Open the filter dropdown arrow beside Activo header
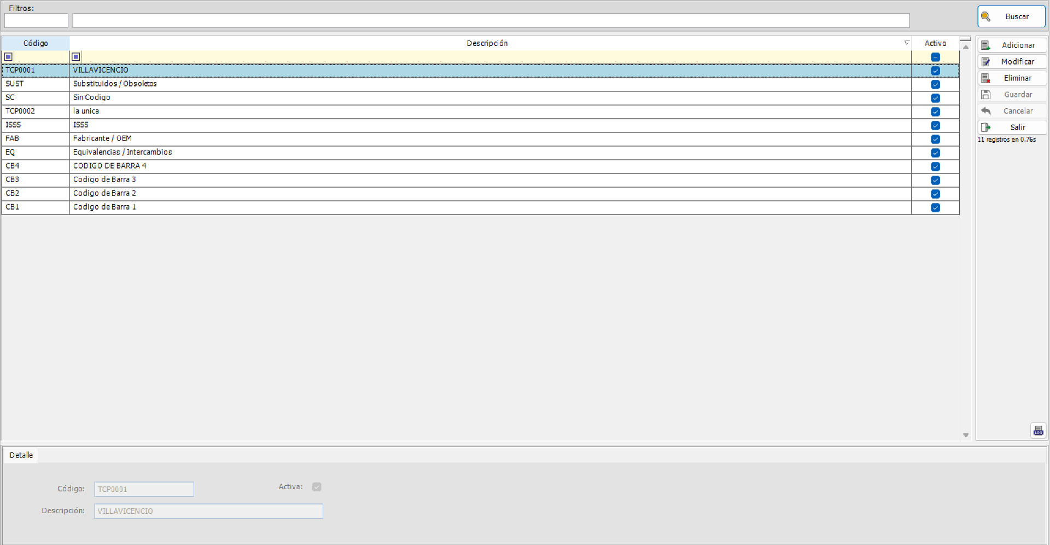 click(907, 43)
